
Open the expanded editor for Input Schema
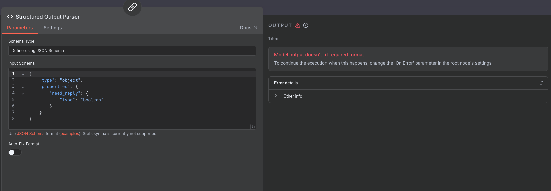coord(253,127)
